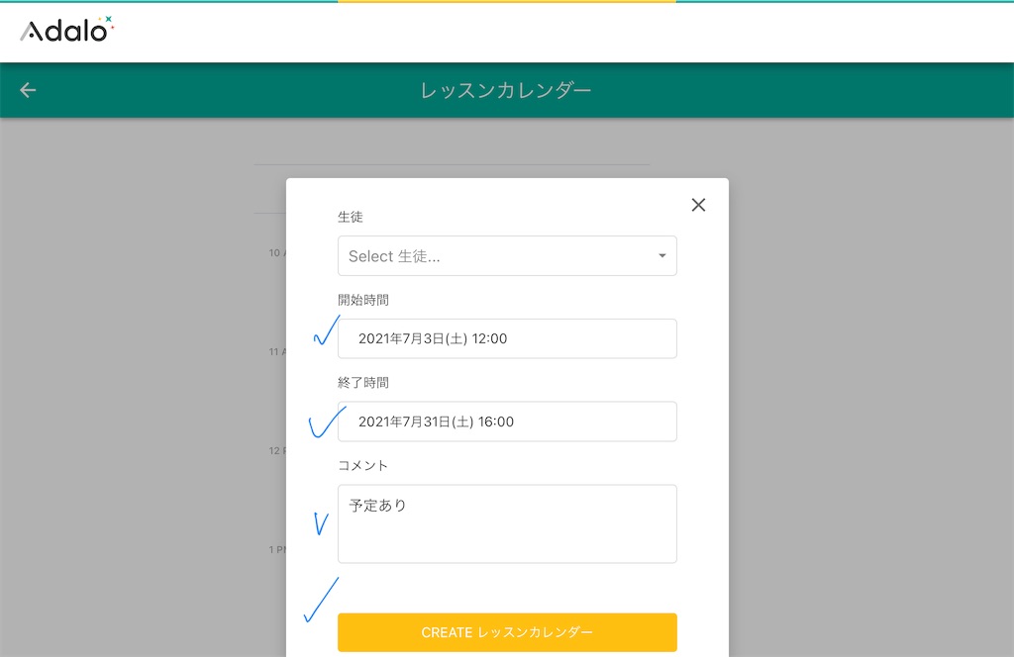
Task: Click the 生徒 field label
Action: coord(351,217)
